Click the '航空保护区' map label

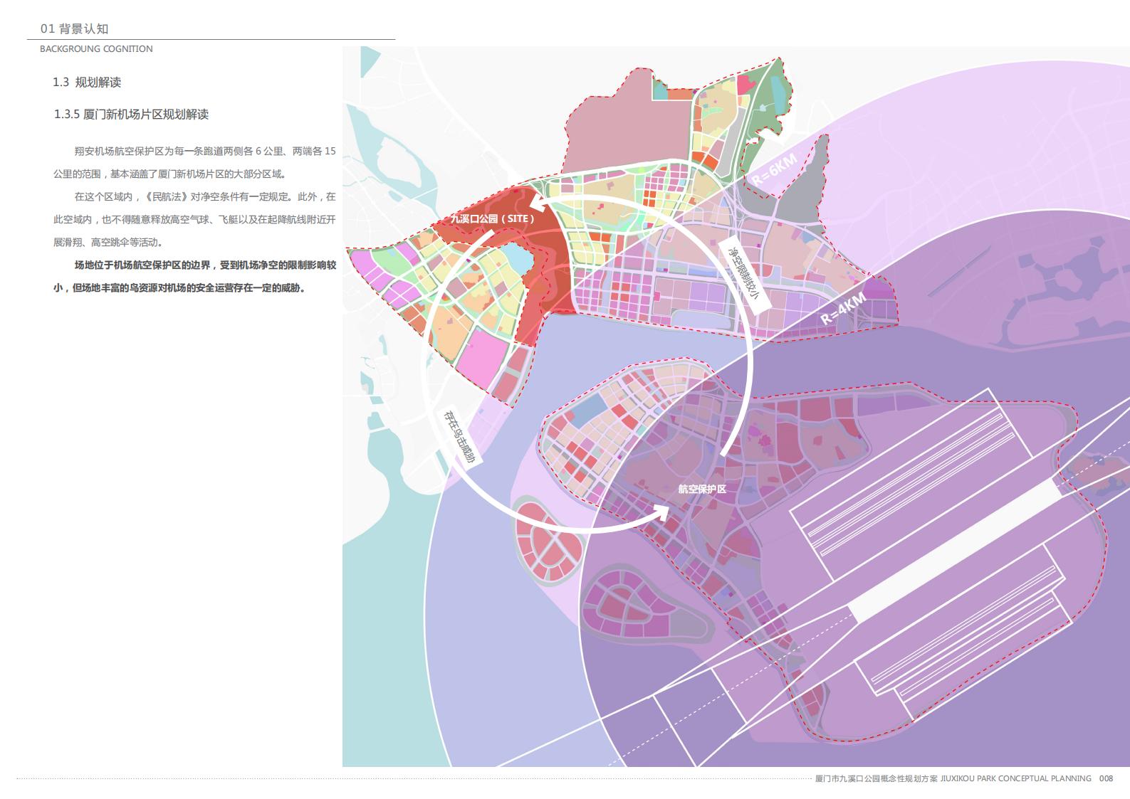click(701, 490)
